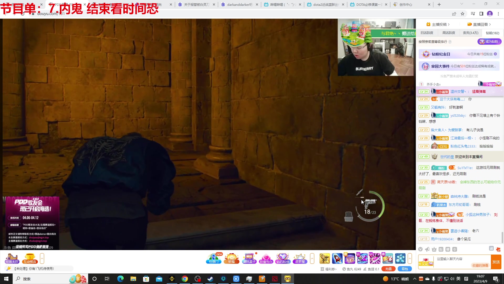Open the 钻石粉丝 diamond fans icon

[x=283, y=258]
